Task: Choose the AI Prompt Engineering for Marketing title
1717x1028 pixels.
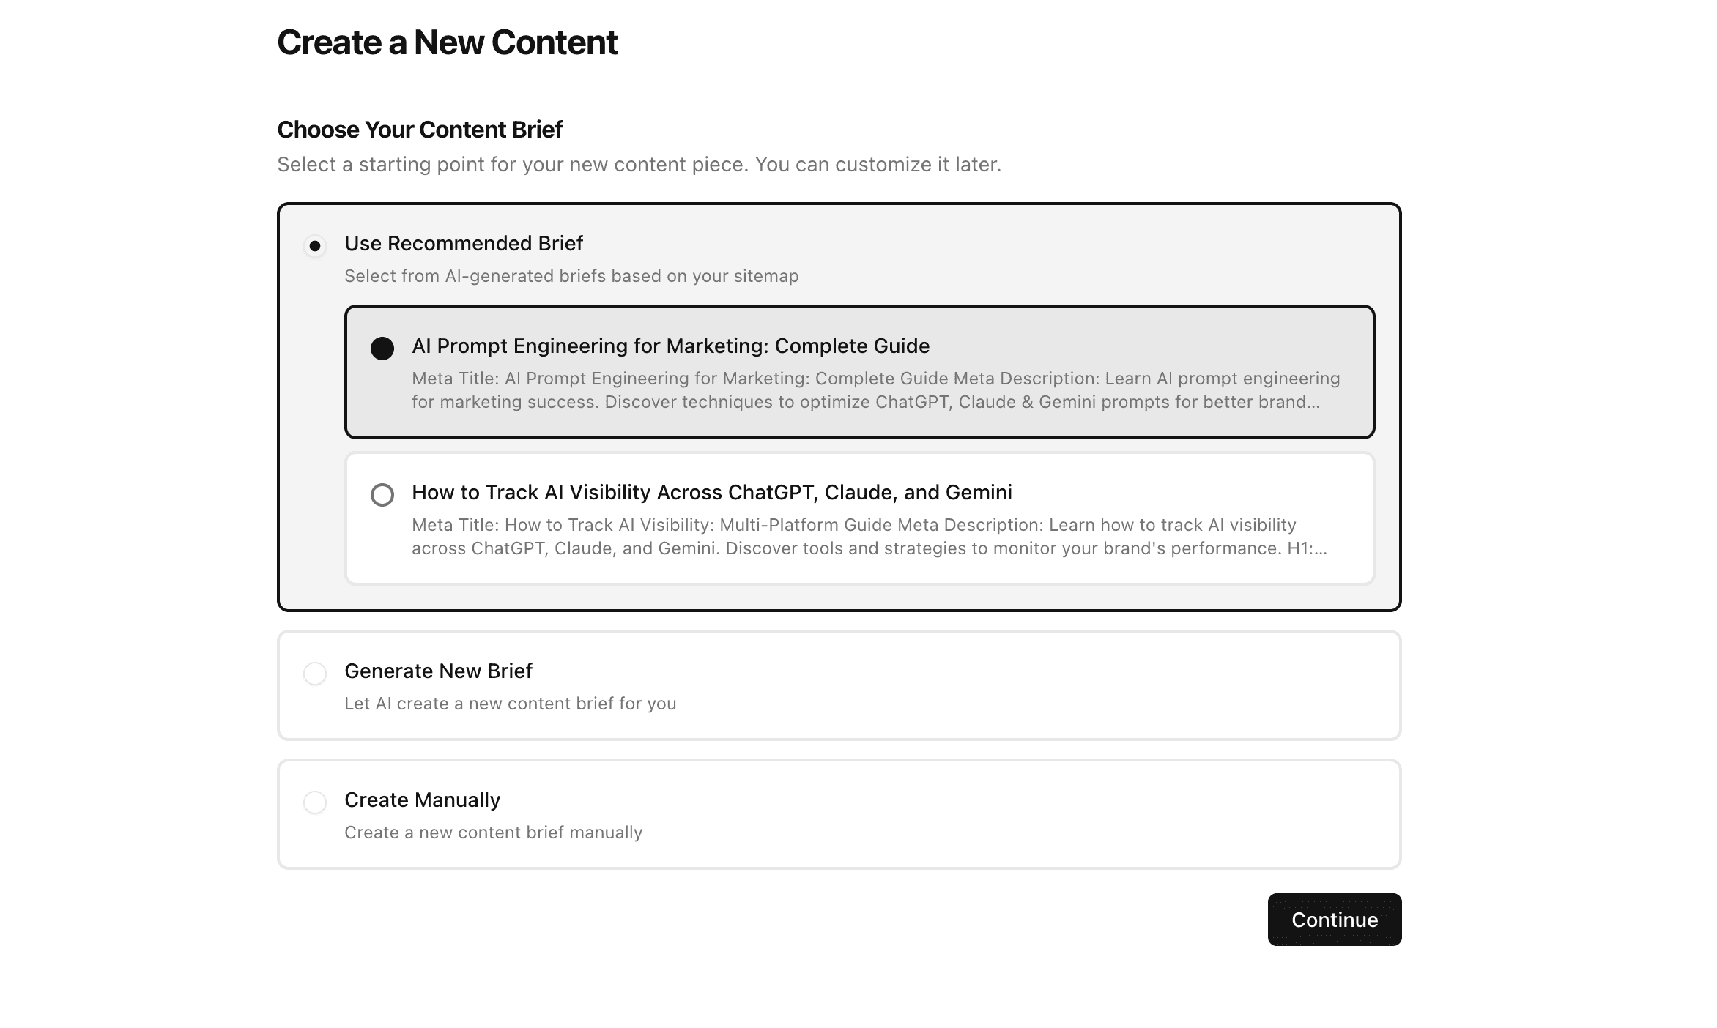Action: [670, 346]
